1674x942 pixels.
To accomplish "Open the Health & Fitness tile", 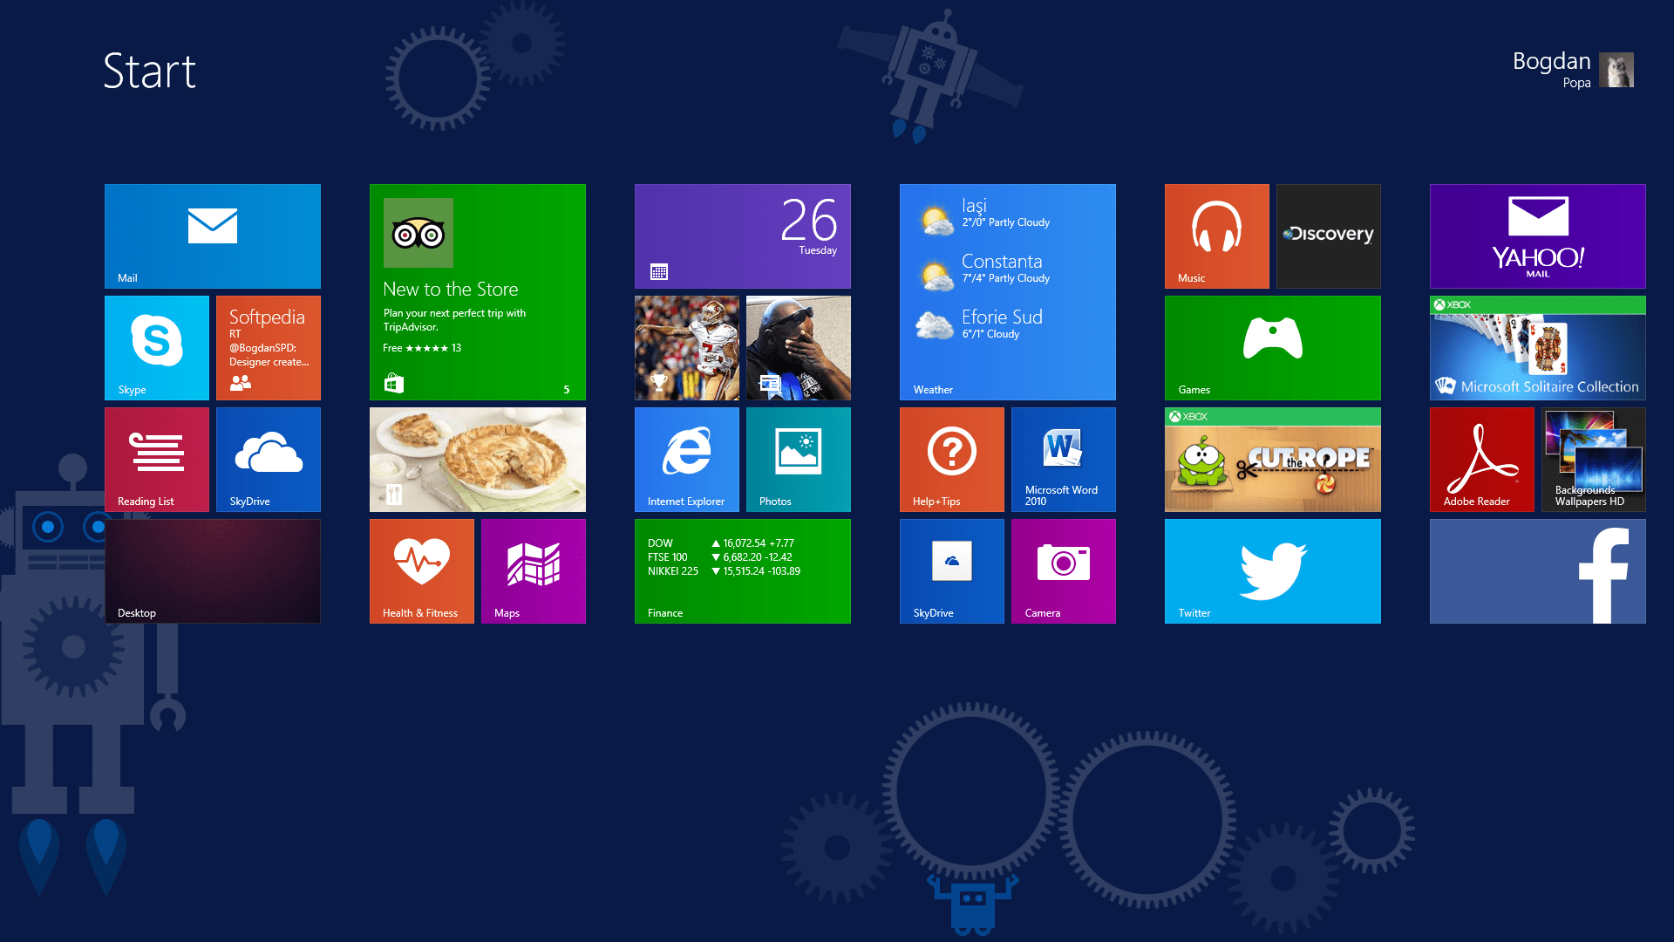I will (x=422, y=570).
